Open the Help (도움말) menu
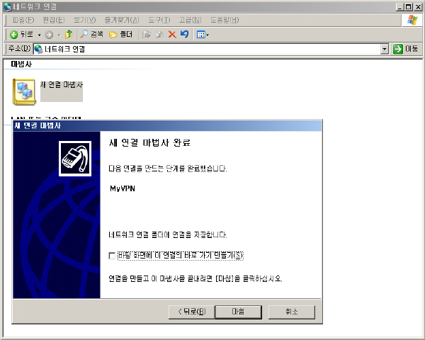Image resolution: width=425 pixels, height=340 pixels. tap(225, 20)
